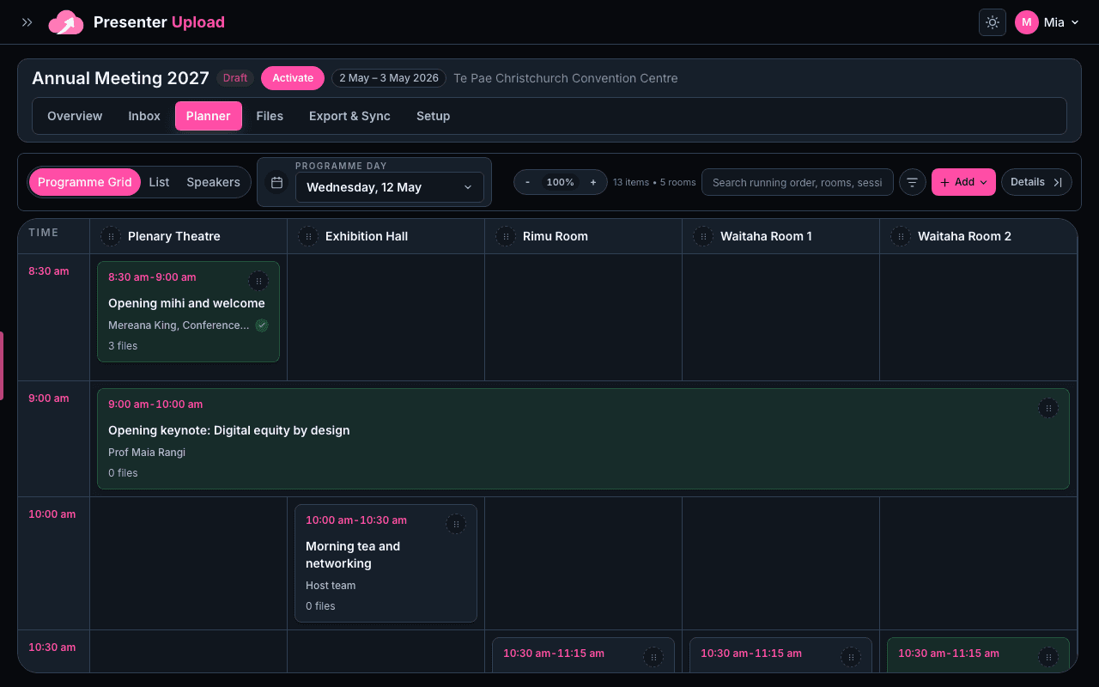Click the Host team label
This screenshot has width=1099, height=687.
(x=331, y=586)
